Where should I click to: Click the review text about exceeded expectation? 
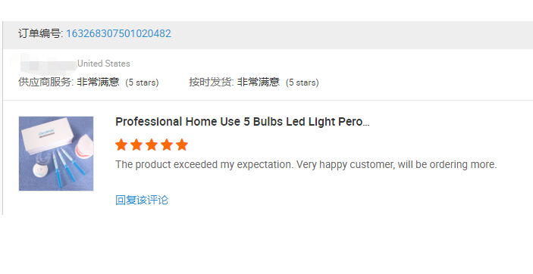306,165
